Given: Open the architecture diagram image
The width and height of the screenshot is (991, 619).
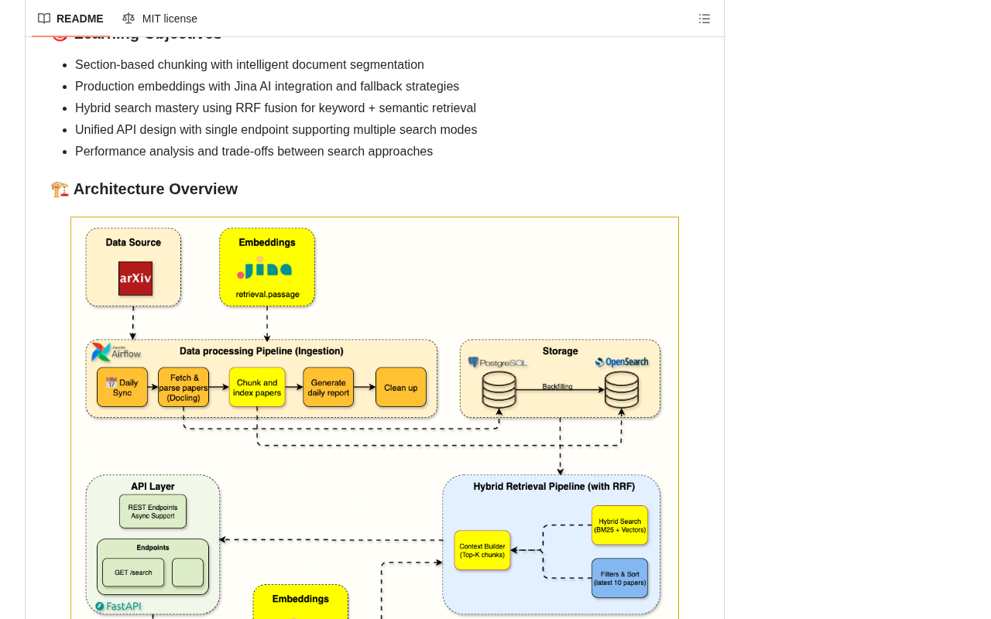Looking at the screenshot, I should pyautogui.click(x=375, y=418).
